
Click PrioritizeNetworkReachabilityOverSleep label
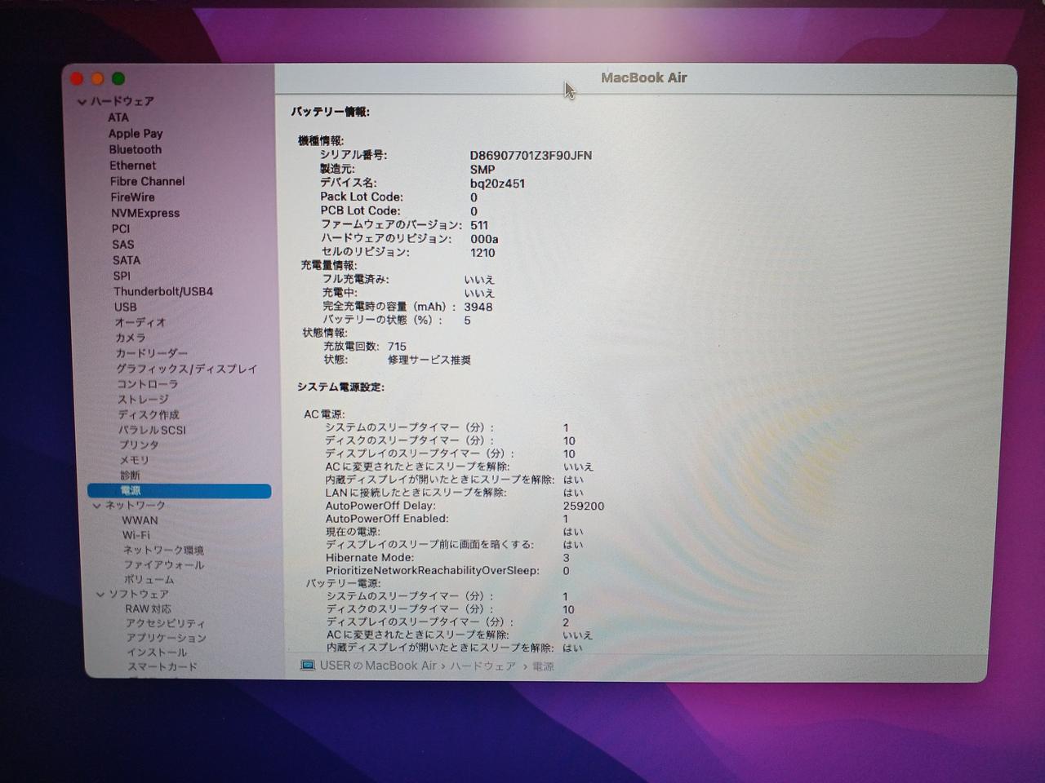pos(433,571)
